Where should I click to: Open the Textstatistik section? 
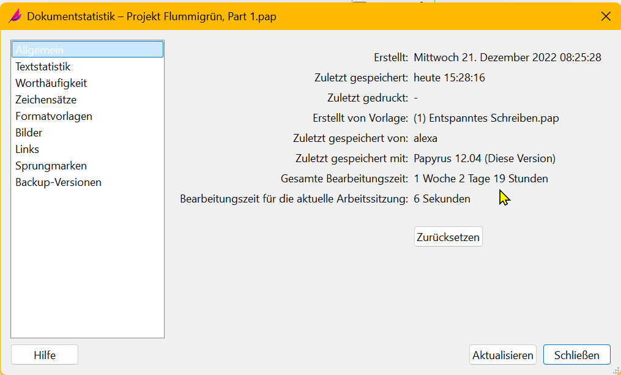pyautogui.click(x=43, y=67)
